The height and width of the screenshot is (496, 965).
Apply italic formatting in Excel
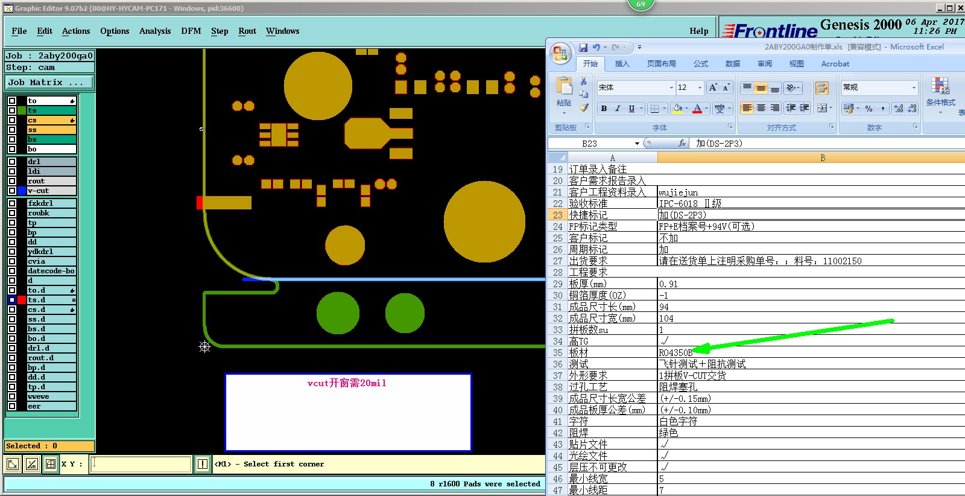(618, 109)
